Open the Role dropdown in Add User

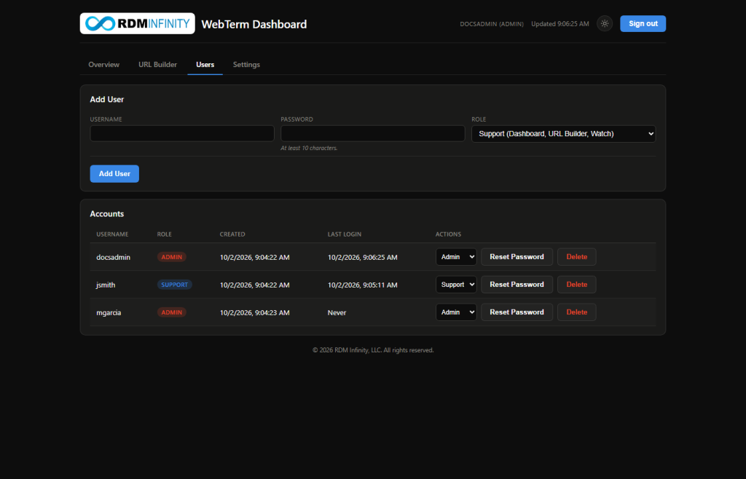(563, 134)
